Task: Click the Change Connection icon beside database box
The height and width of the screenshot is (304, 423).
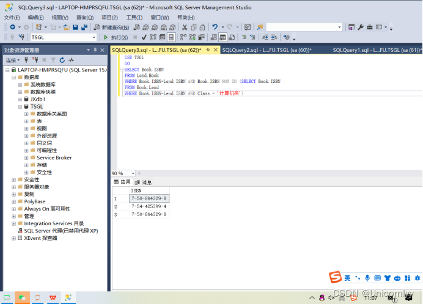Action: (x=21, y=37)
